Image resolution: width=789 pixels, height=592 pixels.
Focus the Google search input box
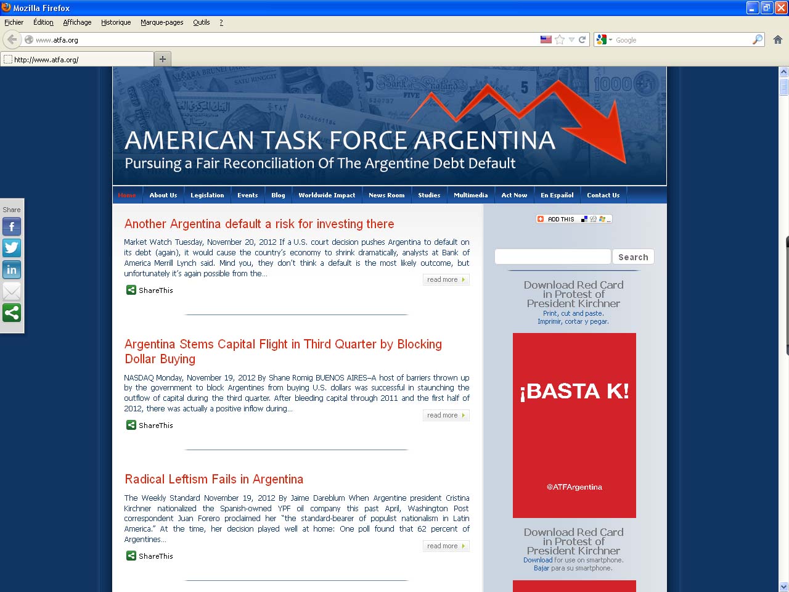(x=683, y=39)
